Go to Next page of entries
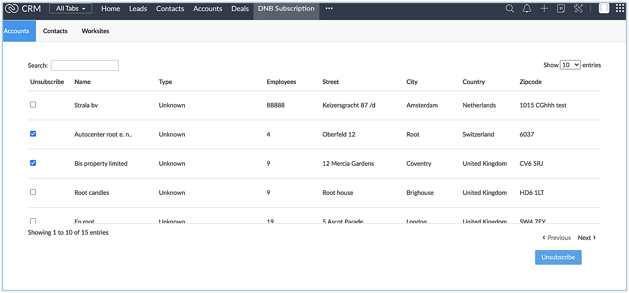The width and height of the screenshot is (629, 293). pos(587,238)
